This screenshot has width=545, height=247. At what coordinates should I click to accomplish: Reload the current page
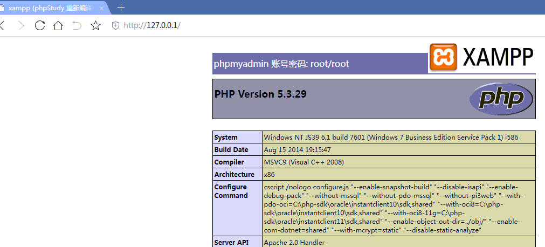click(40, 25)
